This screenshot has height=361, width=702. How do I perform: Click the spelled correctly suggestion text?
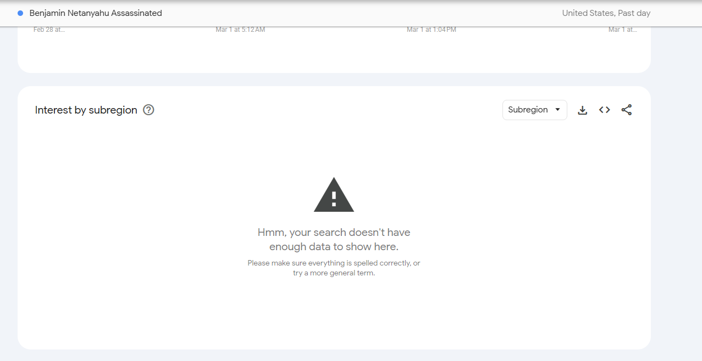(x=334, y=268)
